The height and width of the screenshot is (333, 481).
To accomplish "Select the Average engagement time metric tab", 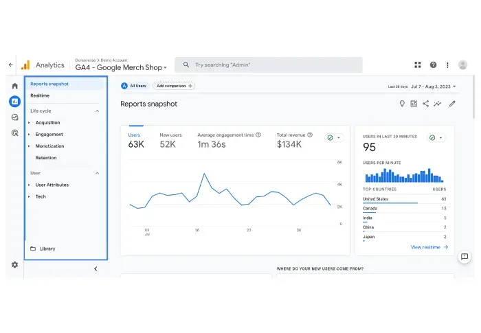I will click(229, 141).
